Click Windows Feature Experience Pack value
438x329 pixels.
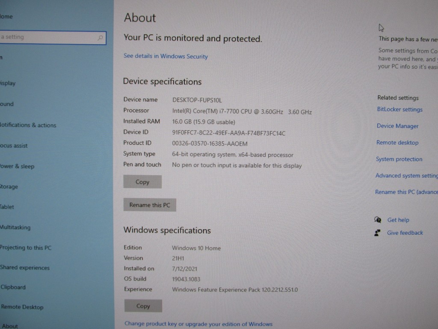pyautogui.click(x=235, y=290)
